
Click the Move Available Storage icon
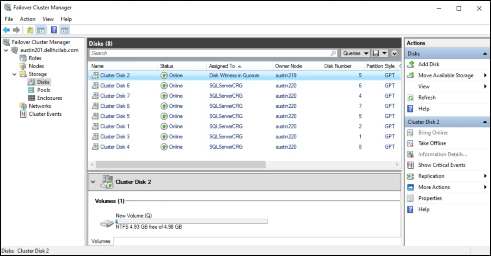click(411, 75)
